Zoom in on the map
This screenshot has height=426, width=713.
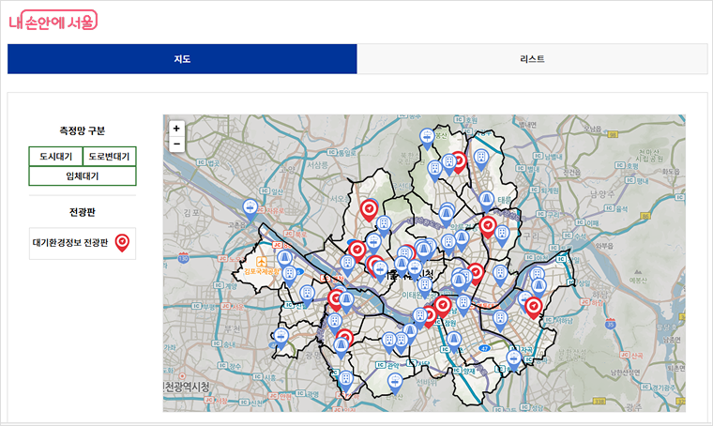(176, 129)
